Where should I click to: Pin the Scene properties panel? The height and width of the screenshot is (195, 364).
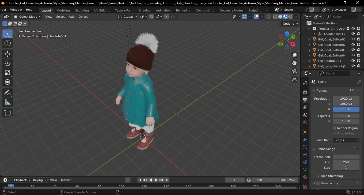pos(359,82)
